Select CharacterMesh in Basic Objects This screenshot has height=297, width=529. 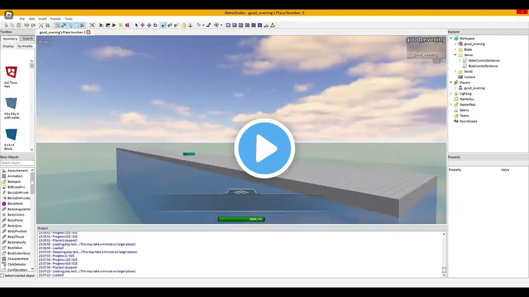click(x=18, y=259)
